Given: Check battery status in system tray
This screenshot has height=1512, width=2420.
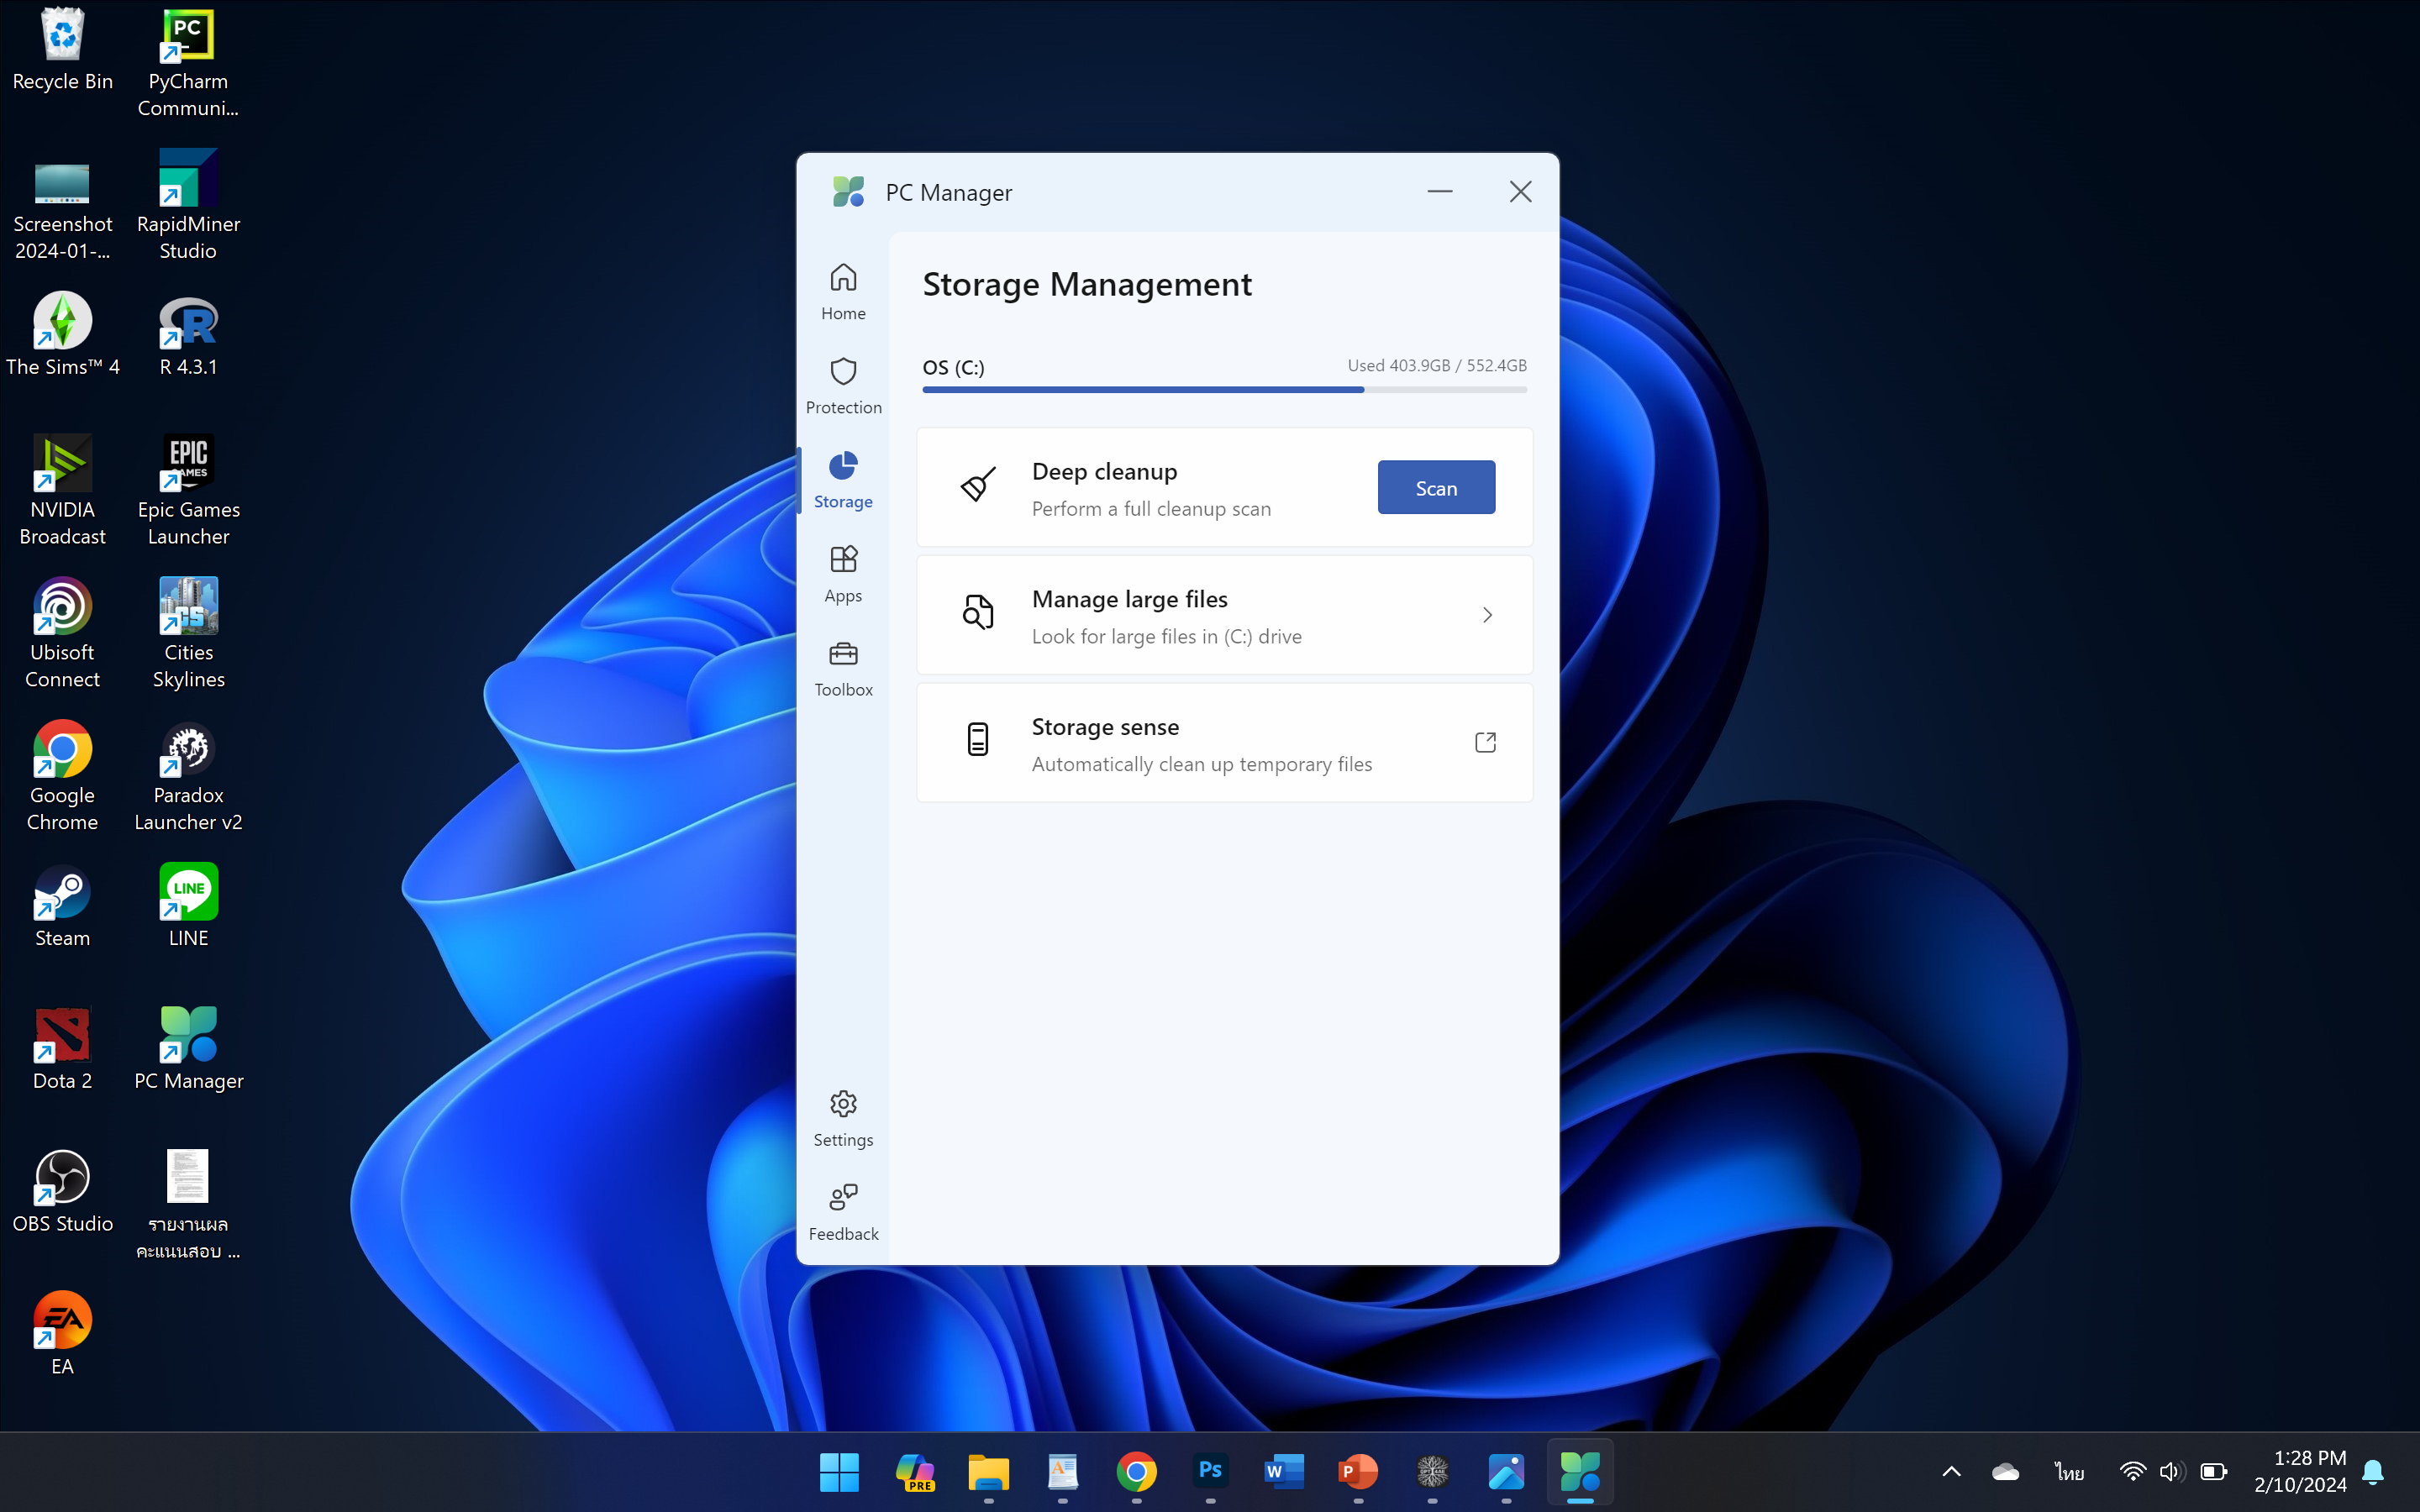Looking at the screenshot, I should (x=2214, y=1471).
